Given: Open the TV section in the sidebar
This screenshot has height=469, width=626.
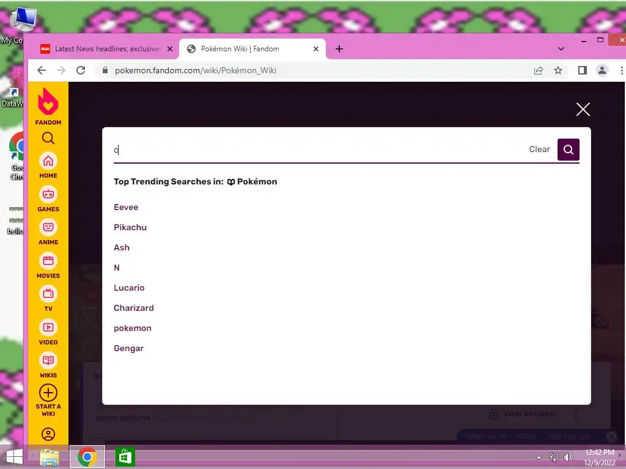Looking at the screenshot, I should click(x=48, y=299).
